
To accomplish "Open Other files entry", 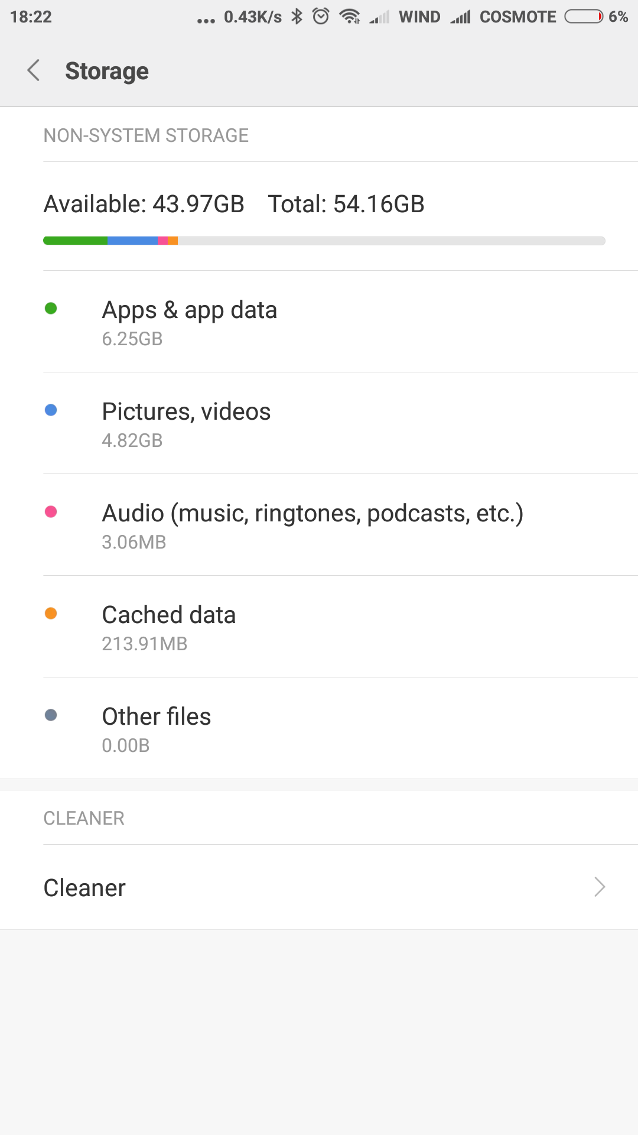I will pos(157,728).
